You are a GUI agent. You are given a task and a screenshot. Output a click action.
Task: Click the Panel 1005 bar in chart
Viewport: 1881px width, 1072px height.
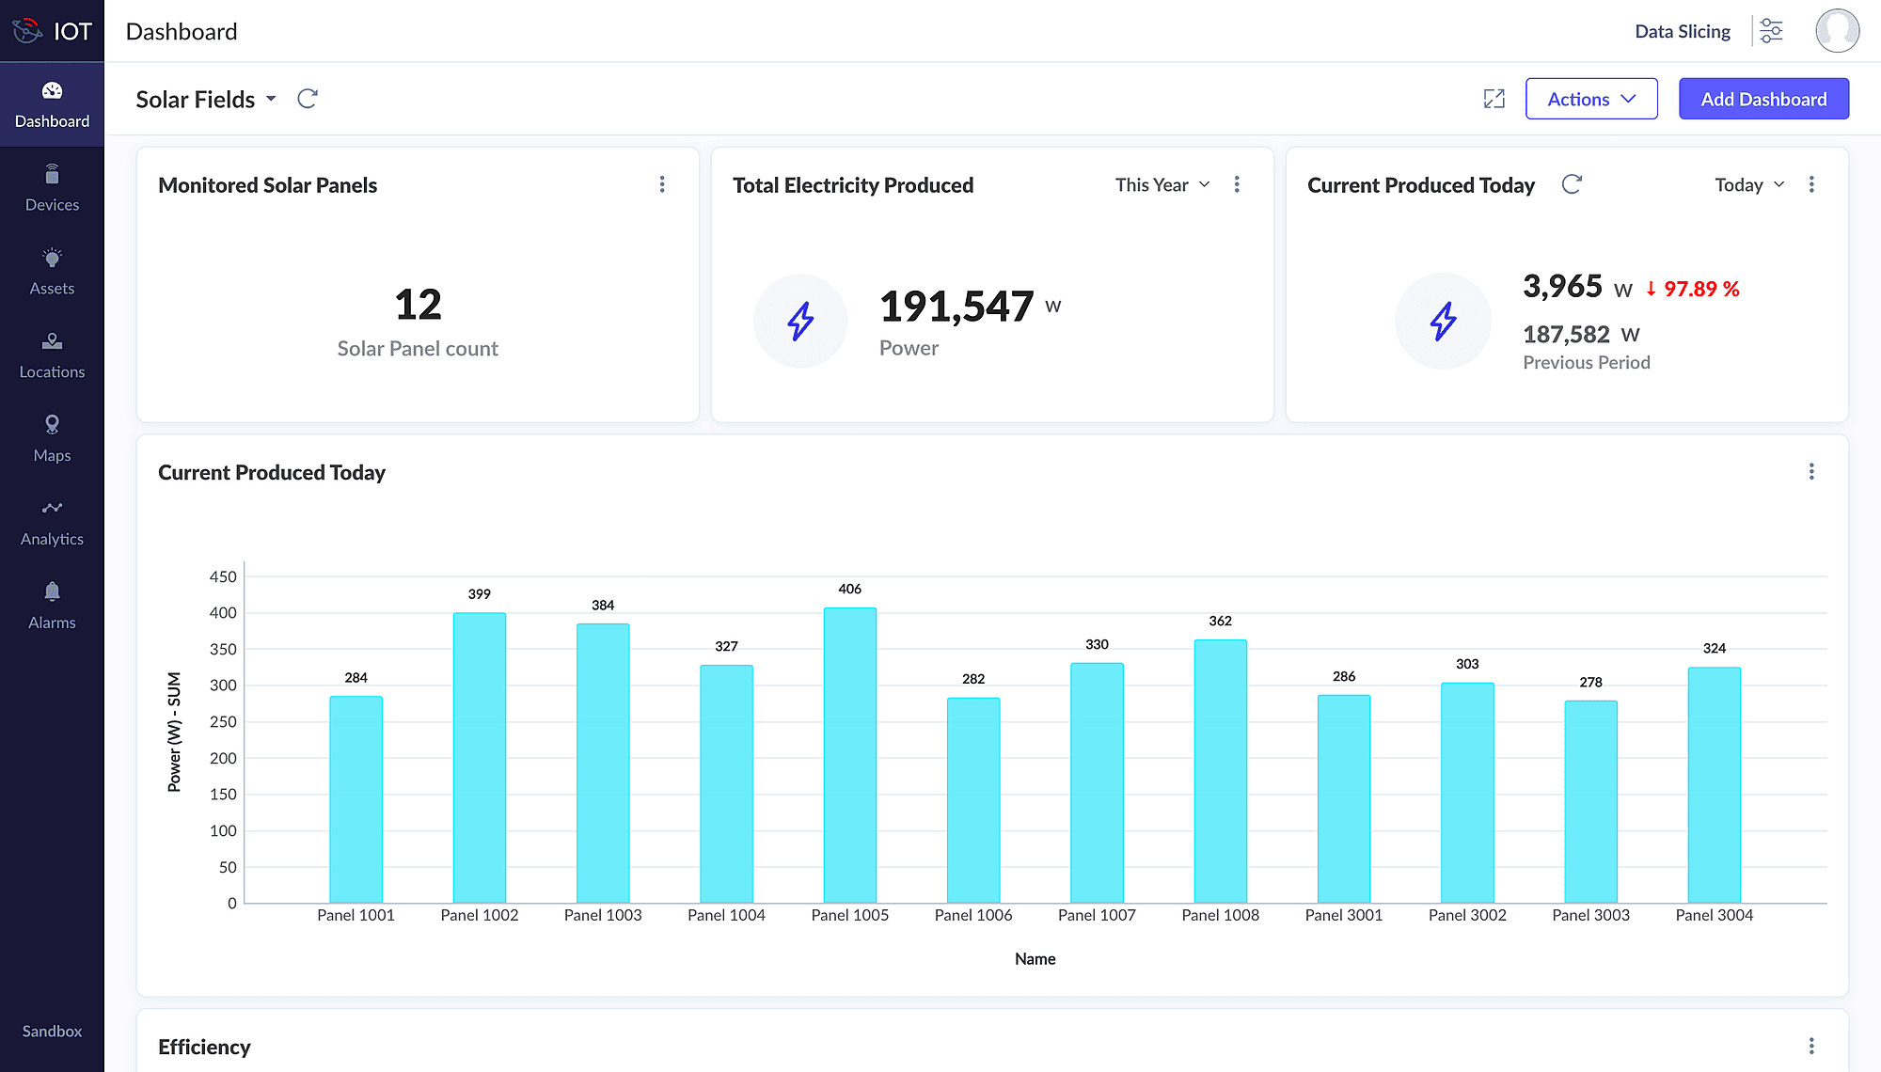(x=849, y=754)
